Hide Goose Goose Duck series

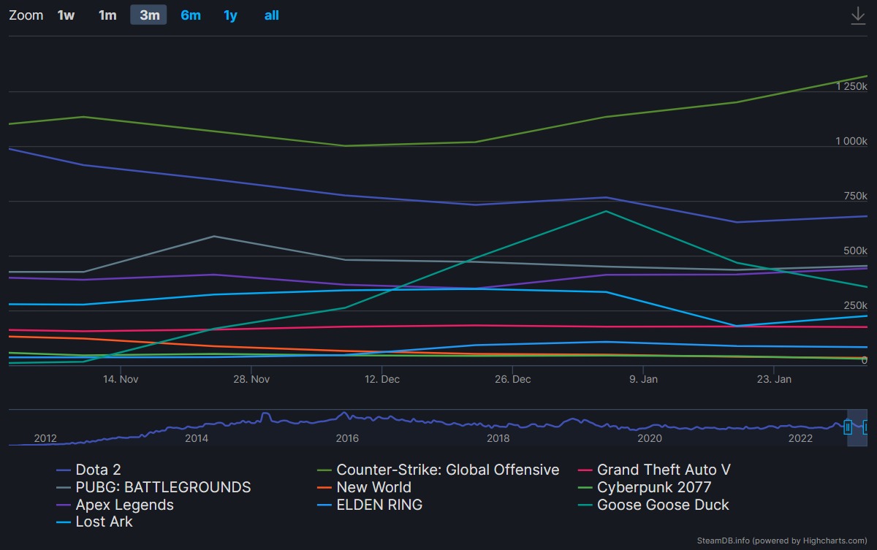(653, 505)
